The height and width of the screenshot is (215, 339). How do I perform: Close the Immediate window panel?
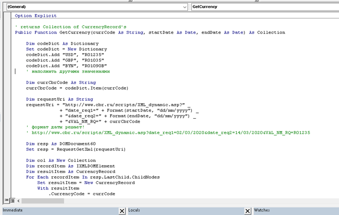tap(122, 211)
